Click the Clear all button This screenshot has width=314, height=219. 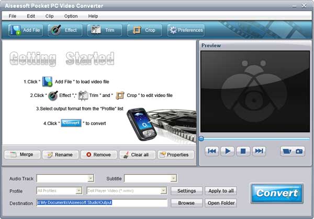(137, 154)
